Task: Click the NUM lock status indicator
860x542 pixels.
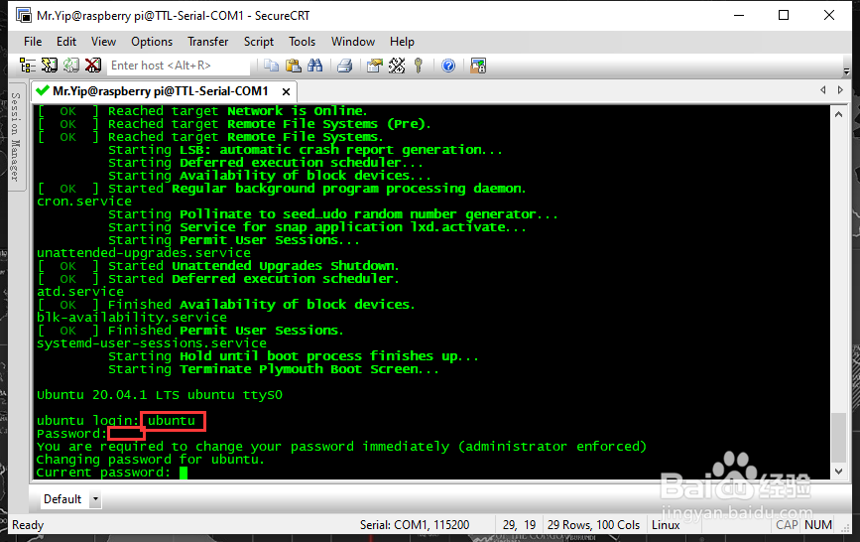Action: (817, 525)
